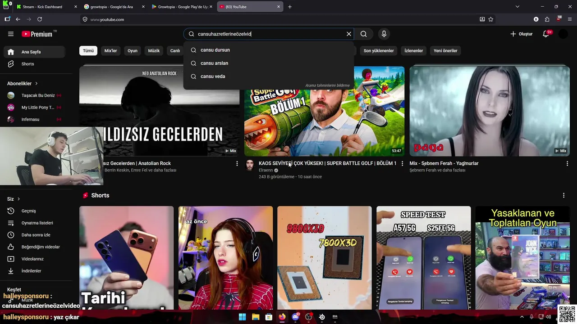577x324 pixels.
Task: Select the Müzik filter chip
Action: (154, 51)
